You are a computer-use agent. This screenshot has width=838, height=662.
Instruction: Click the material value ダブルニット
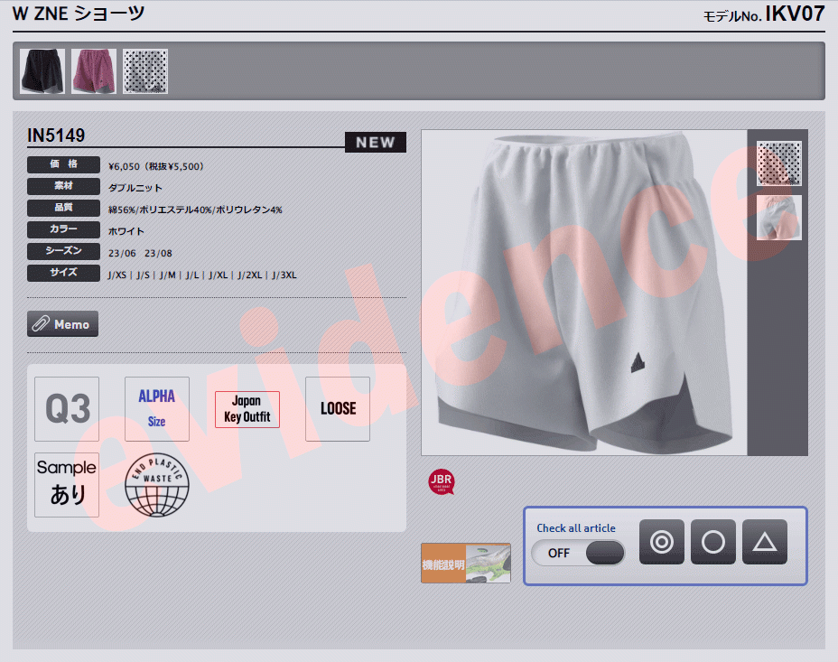click(135, 188)
